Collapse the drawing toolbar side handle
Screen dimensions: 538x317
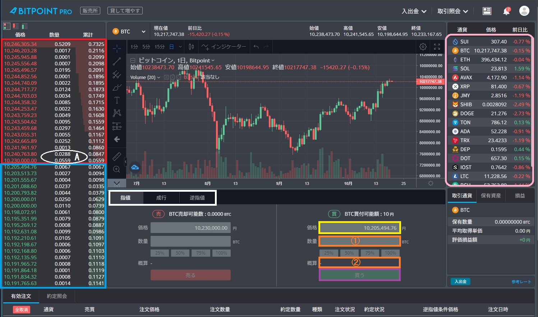(x=126, y=162)
